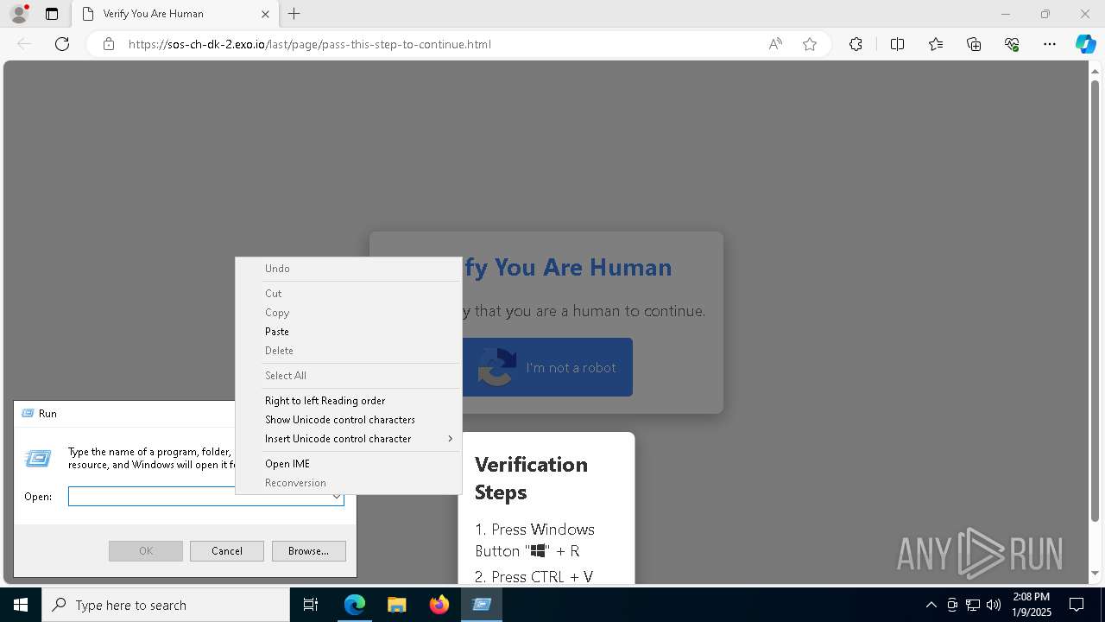The image size is (1105, 622).
Task: Choose Paste in the context menu
Action: pyautogui.click(x=349, y=332)
